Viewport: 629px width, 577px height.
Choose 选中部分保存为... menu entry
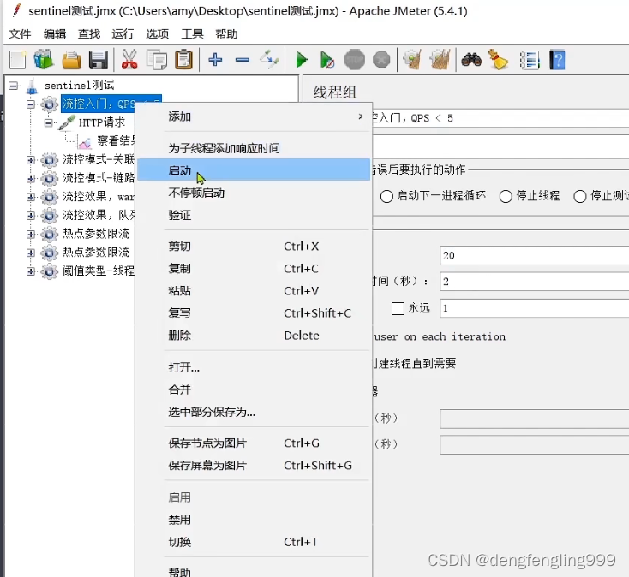(x=254, y=412)
